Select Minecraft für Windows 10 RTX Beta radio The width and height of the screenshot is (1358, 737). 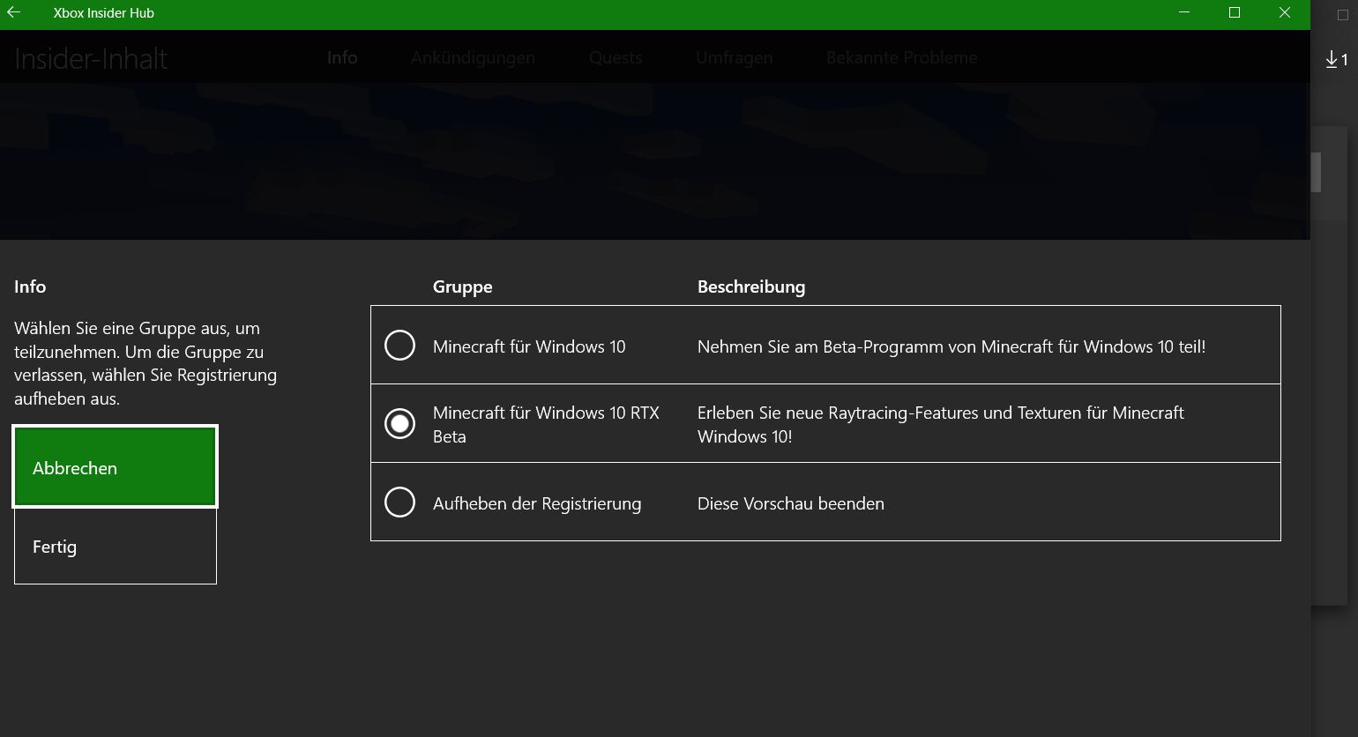(399, 424)
